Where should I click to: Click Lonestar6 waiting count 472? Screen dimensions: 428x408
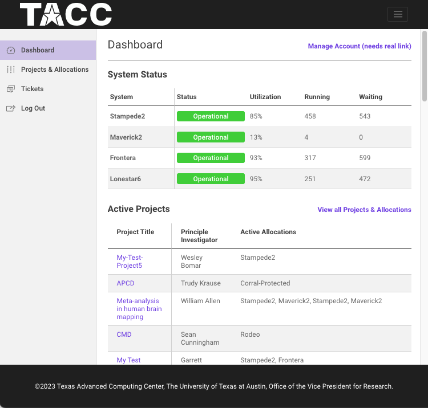pos(365,179)
